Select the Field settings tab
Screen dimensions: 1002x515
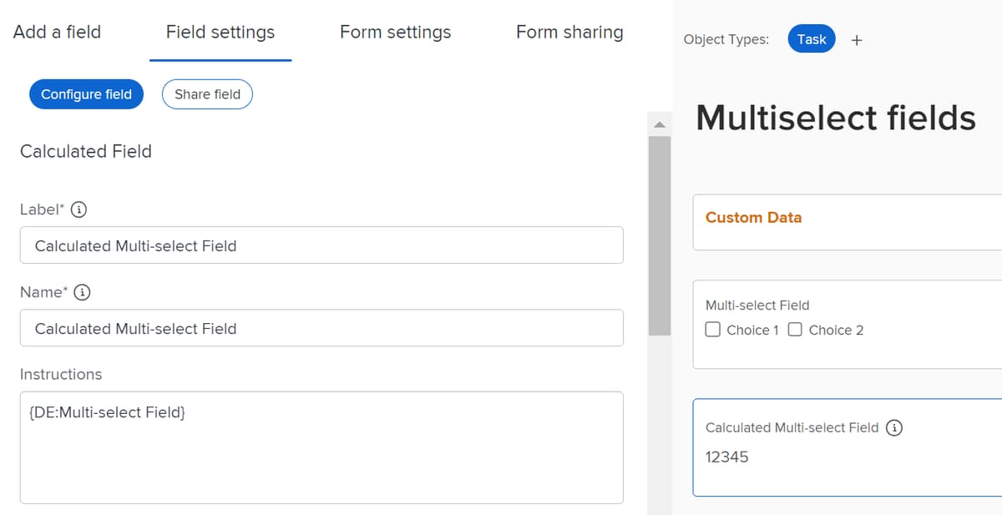[220, 32]
